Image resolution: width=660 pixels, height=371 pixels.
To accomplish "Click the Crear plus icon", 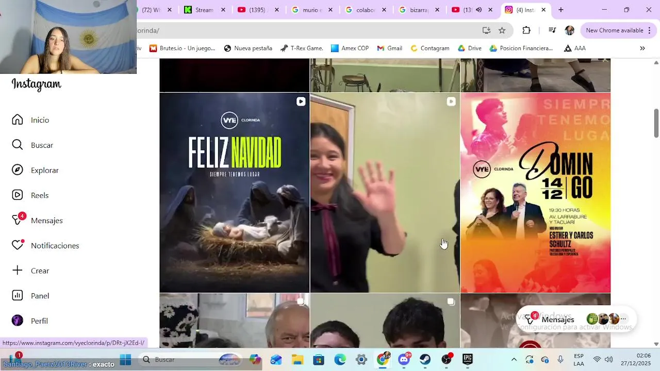I will point(18,271).
